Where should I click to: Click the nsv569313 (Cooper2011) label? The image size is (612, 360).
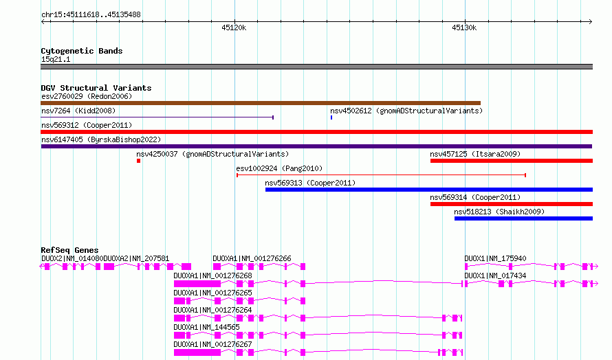pyautogui.click(x=310, y=183)
